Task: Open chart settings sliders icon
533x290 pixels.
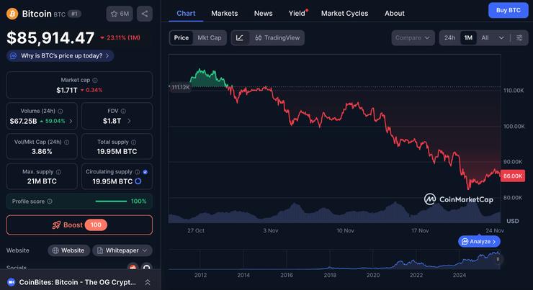Action: (x=519, y=37)
